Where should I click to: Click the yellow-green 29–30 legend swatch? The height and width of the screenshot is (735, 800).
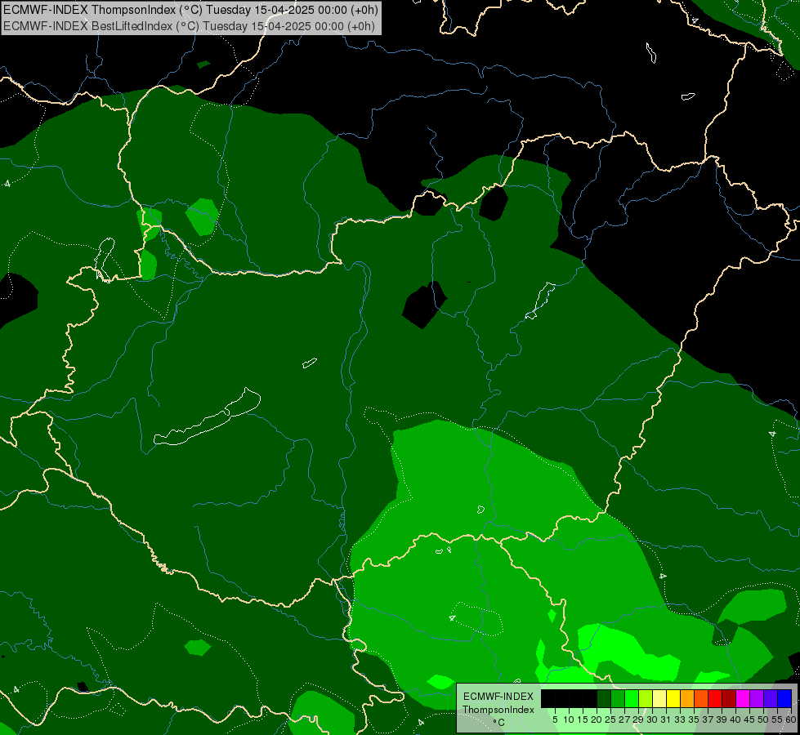pyautogui.click(x=646, y=699)
